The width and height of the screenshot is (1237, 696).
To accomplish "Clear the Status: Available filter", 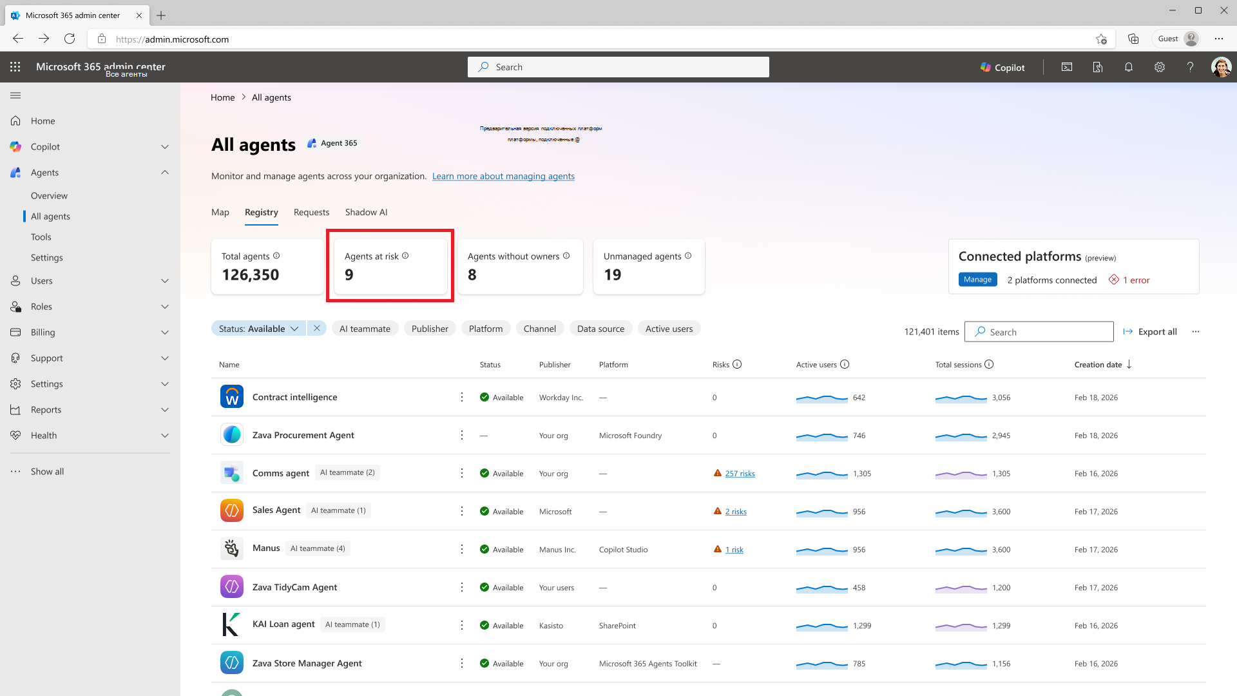I will click(x=317, y=329).
